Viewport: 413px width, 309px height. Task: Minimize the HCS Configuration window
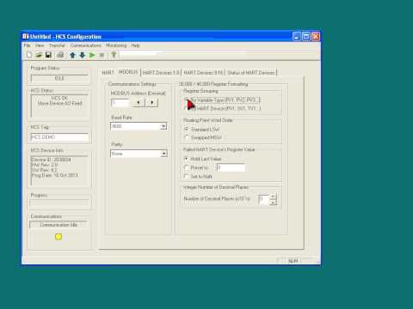[297, 36]
